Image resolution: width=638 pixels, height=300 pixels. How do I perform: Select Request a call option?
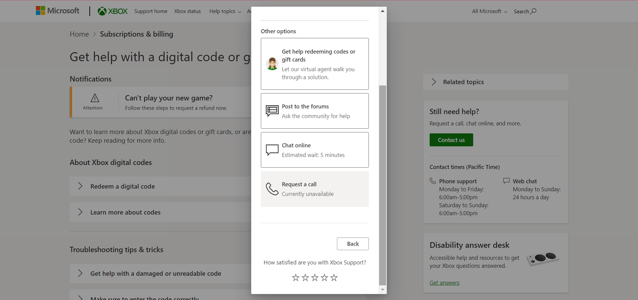315,189
